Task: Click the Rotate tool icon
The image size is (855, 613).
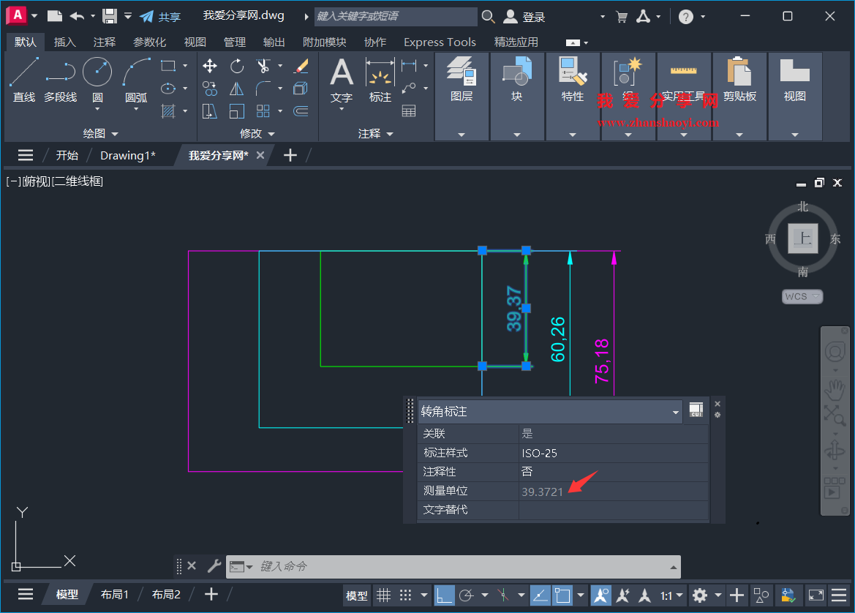Action: [237, 66]
